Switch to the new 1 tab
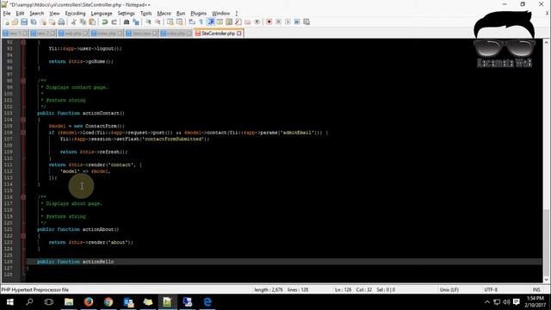 (15, 34)
